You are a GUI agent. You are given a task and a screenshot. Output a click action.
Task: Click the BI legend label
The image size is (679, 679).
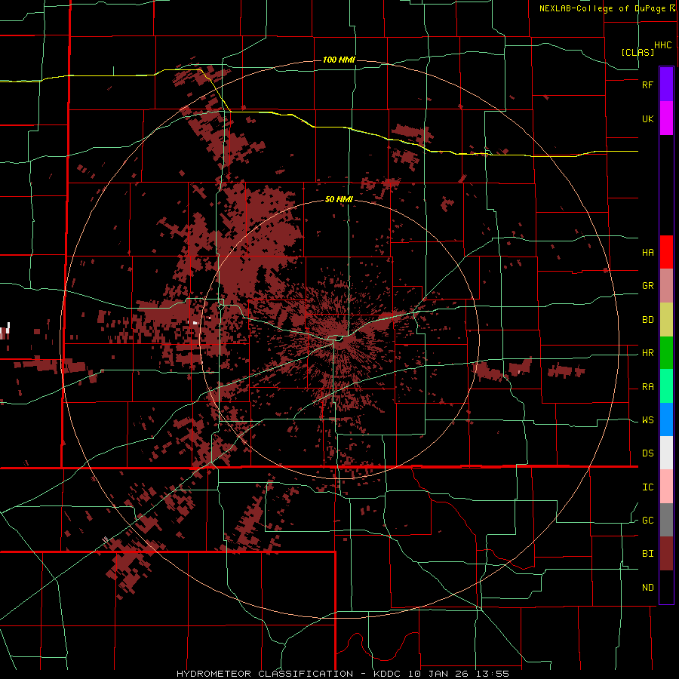point(647,554)
